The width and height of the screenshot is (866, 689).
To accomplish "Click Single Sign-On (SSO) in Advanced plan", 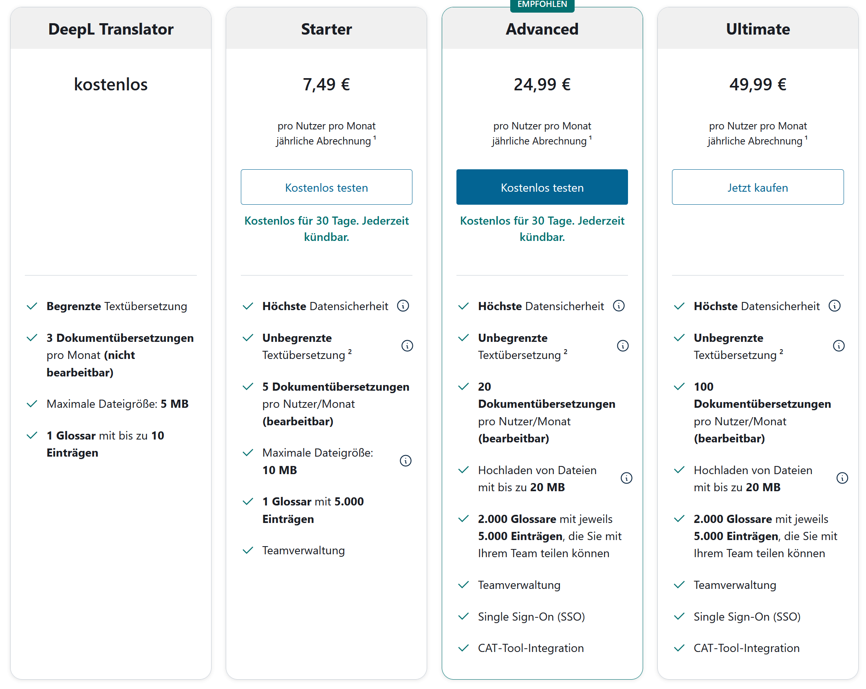I will 531,617.
